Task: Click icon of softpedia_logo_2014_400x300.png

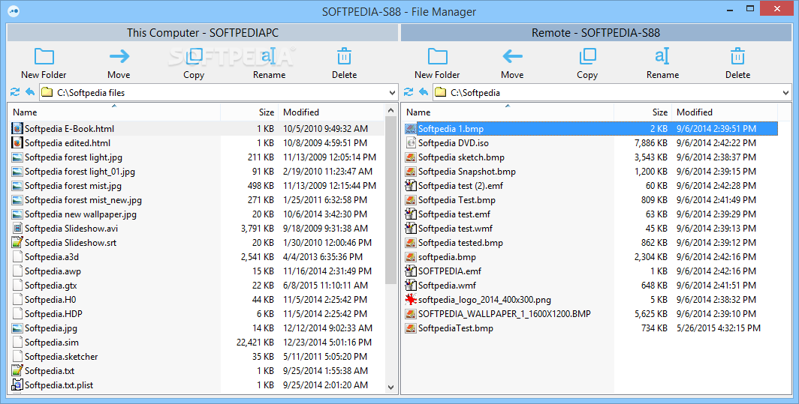Action: tap(411, 299)
